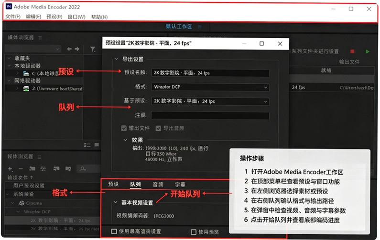Image resolution: width=380 pixels, height=240 pixels.
Task: Toggle the 输出文件 checkbox in export settings
Action: click(x=124, y=128)
